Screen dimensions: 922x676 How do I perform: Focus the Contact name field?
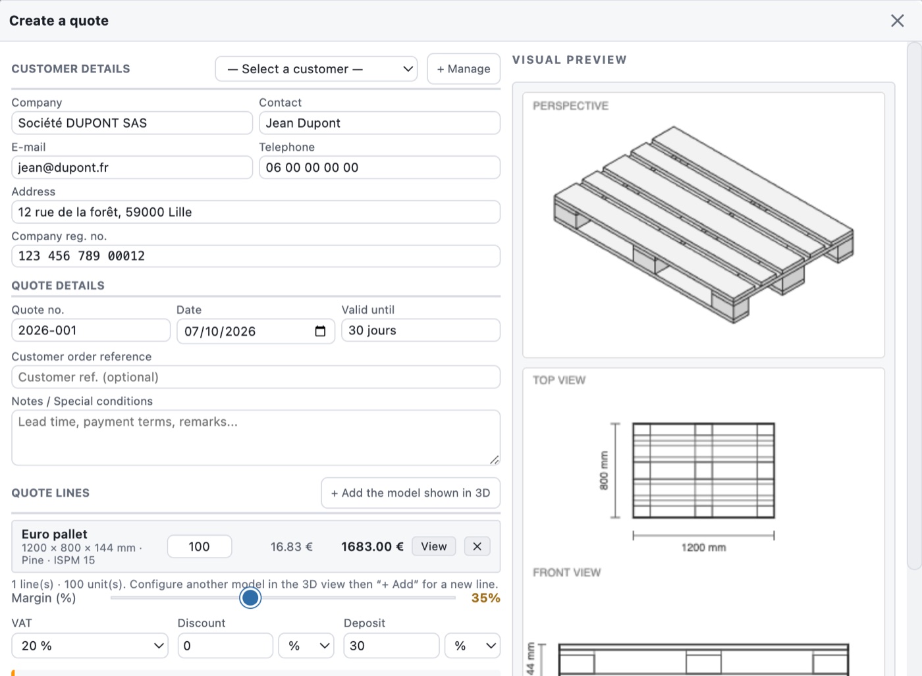pyautogui.click(x=379, y=123)
